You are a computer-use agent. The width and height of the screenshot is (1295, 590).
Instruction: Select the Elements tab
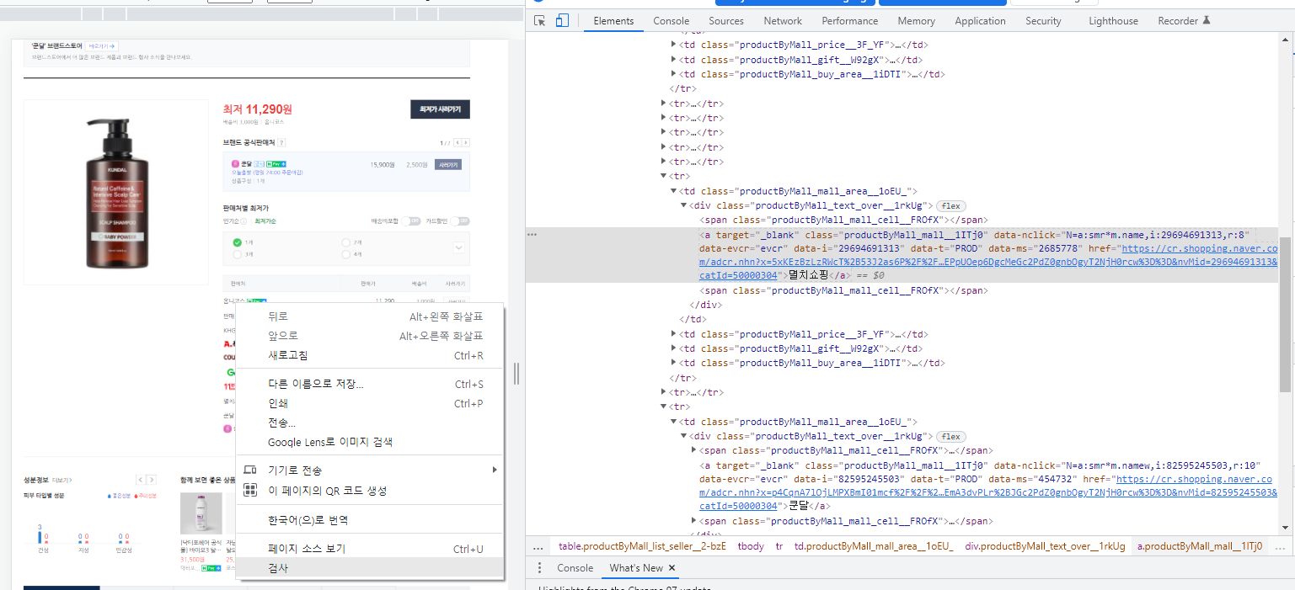coord(613,21)
